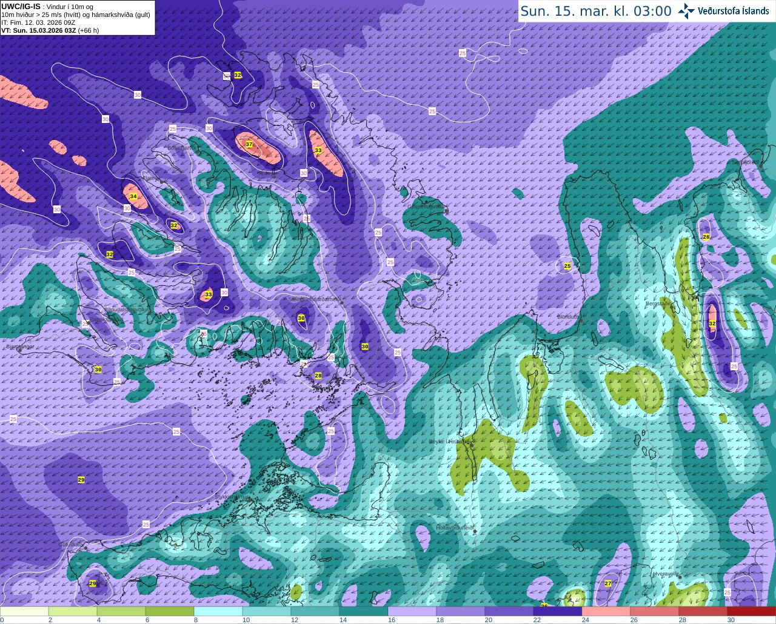
Task: Click the Stykkishólmur station label
Action: point(232,497)
